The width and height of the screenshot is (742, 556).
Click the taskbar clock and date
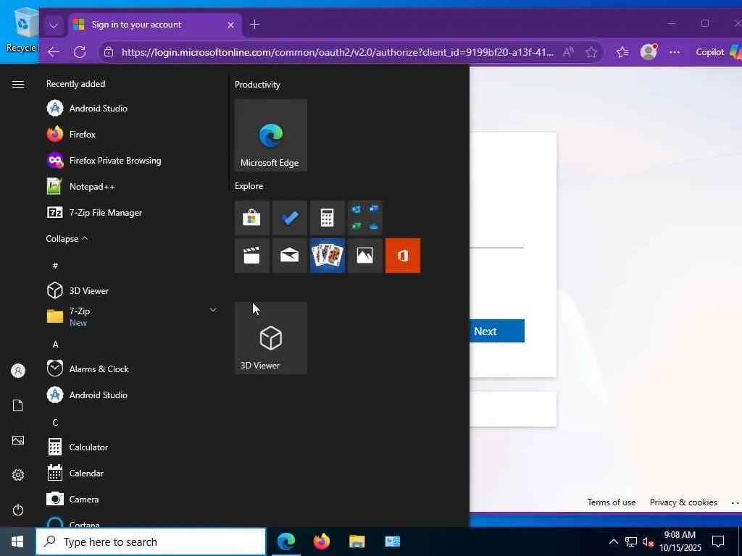pyautogui.click(x=680, y=542)
